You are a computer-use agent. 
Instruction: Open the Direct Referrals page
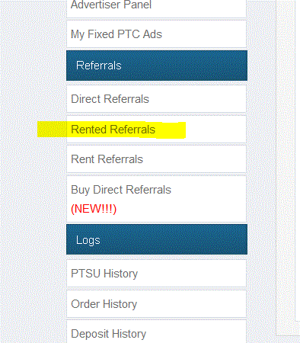coord(156,99)
